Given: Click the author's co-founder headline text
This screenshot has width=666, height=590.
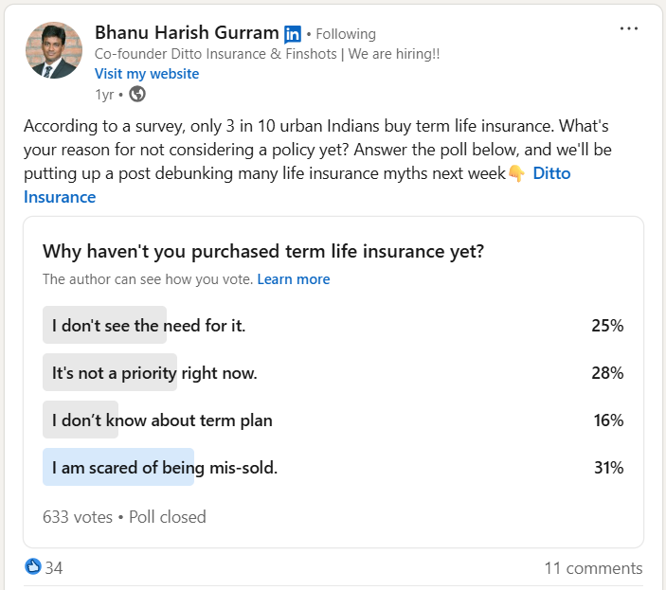Looking at the screenshot, I should 266,54.
